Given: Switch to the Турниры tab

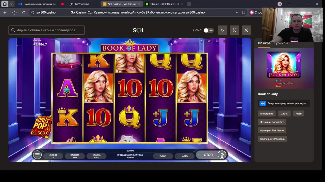Looking at the screenshot, I should pyautogui.click(x=281, y=43).
